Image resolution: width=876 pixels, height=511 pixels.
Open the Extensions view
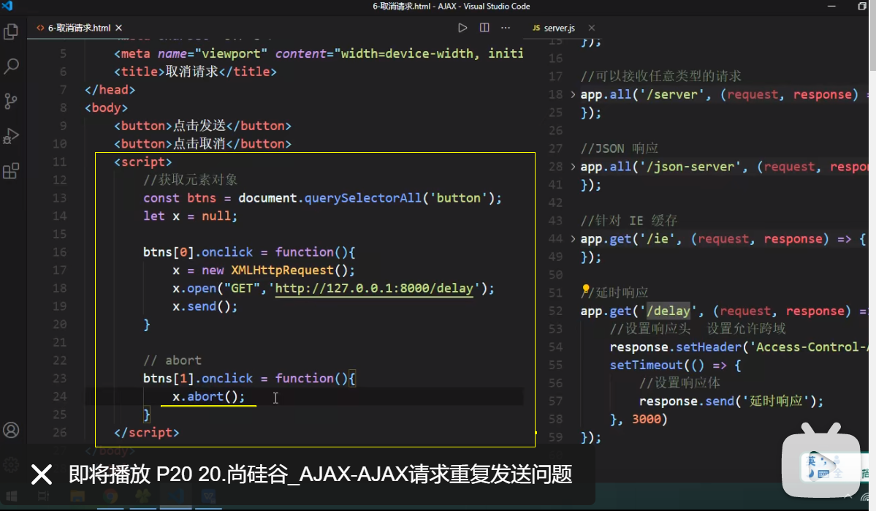point(11,170)
